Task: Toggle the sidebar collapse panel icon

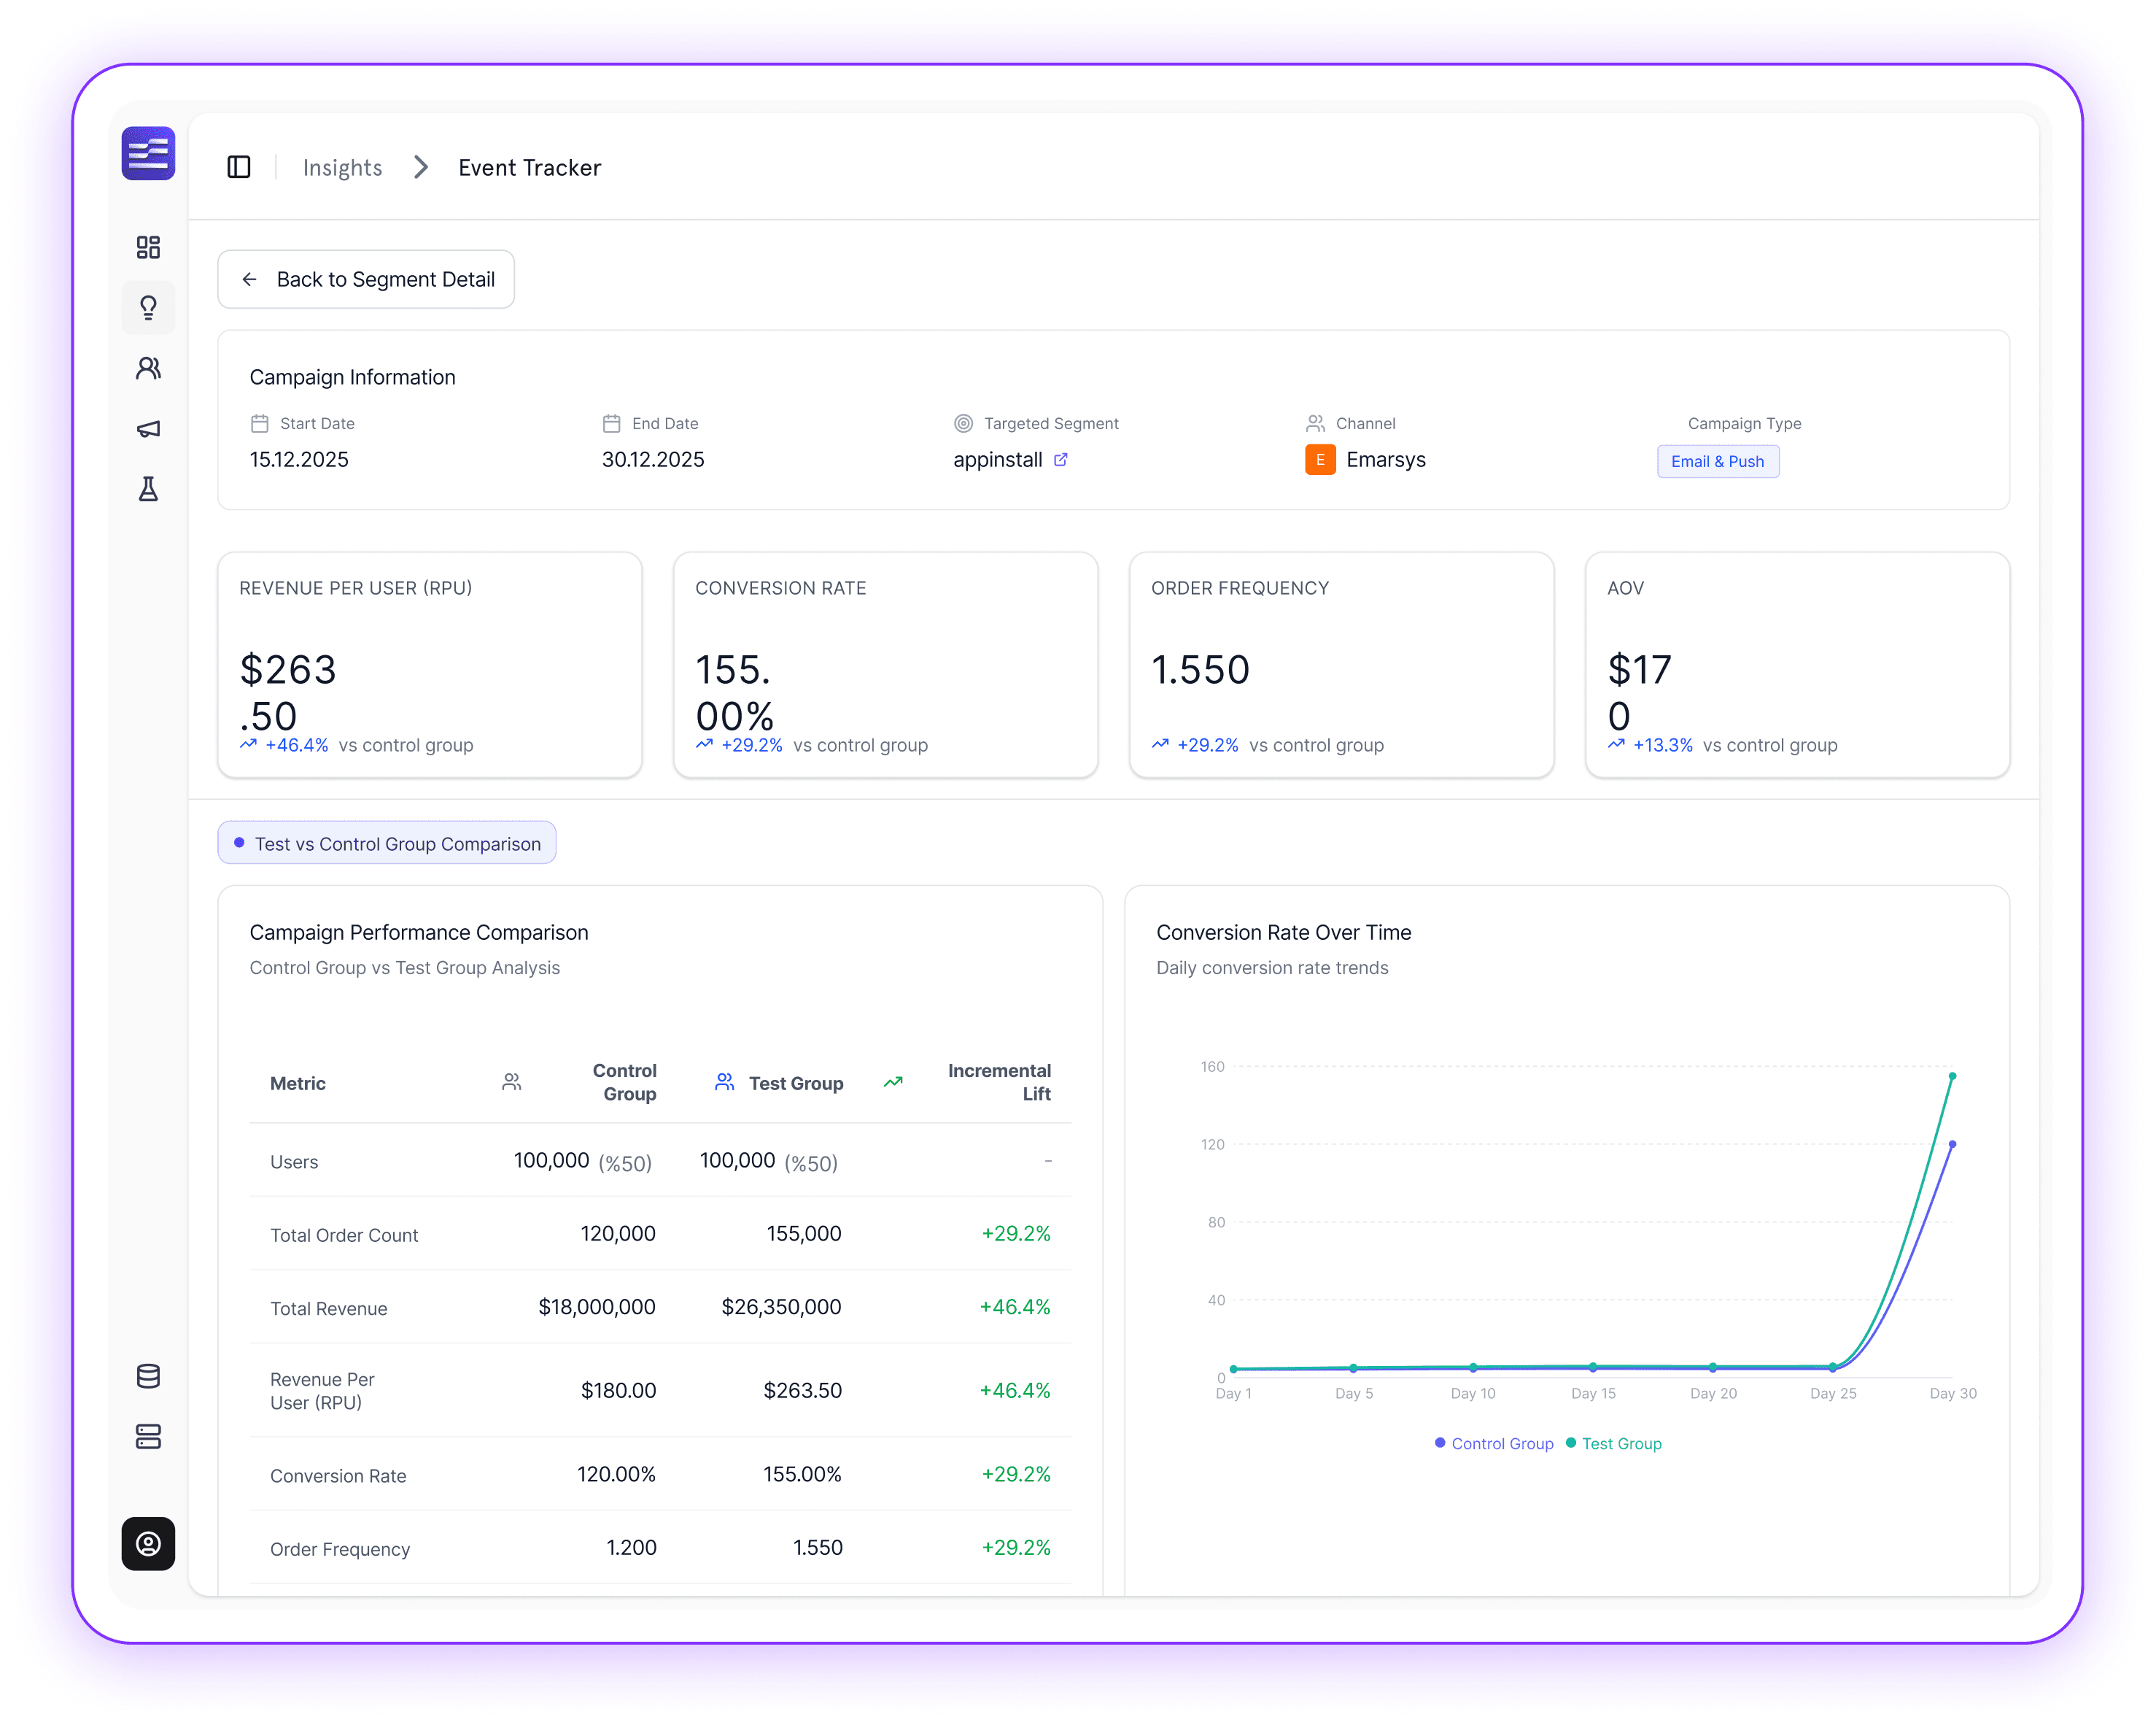Action: [x=239, y=167]
